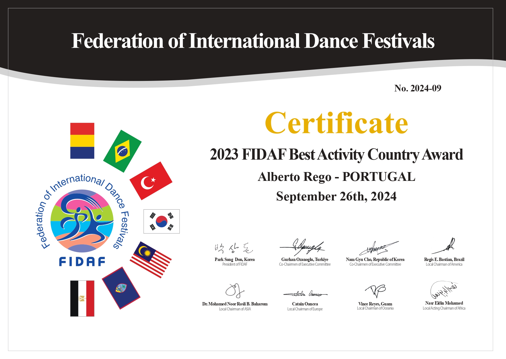Image resolution: width=506 pixels, height=359 pixels.
Task: Click the signature above Regis E. Bastian
Action: coord(443,246)
